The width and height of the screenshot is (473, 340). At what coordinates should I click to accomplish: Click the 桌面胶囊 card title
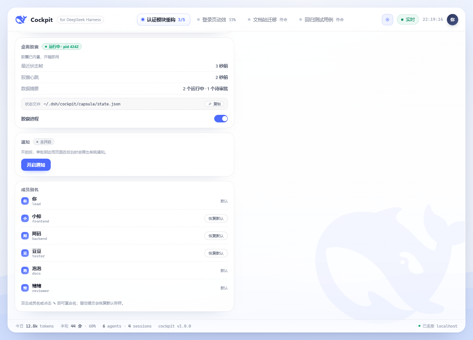(30, 47)
